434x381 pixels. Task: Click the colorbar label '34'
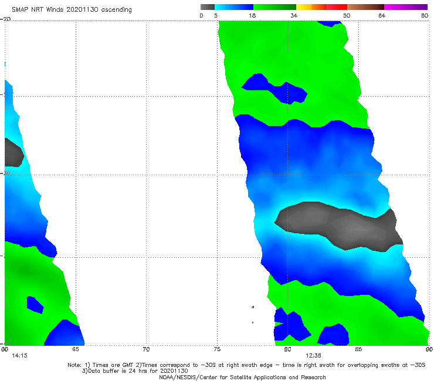(x=294, y=16)
